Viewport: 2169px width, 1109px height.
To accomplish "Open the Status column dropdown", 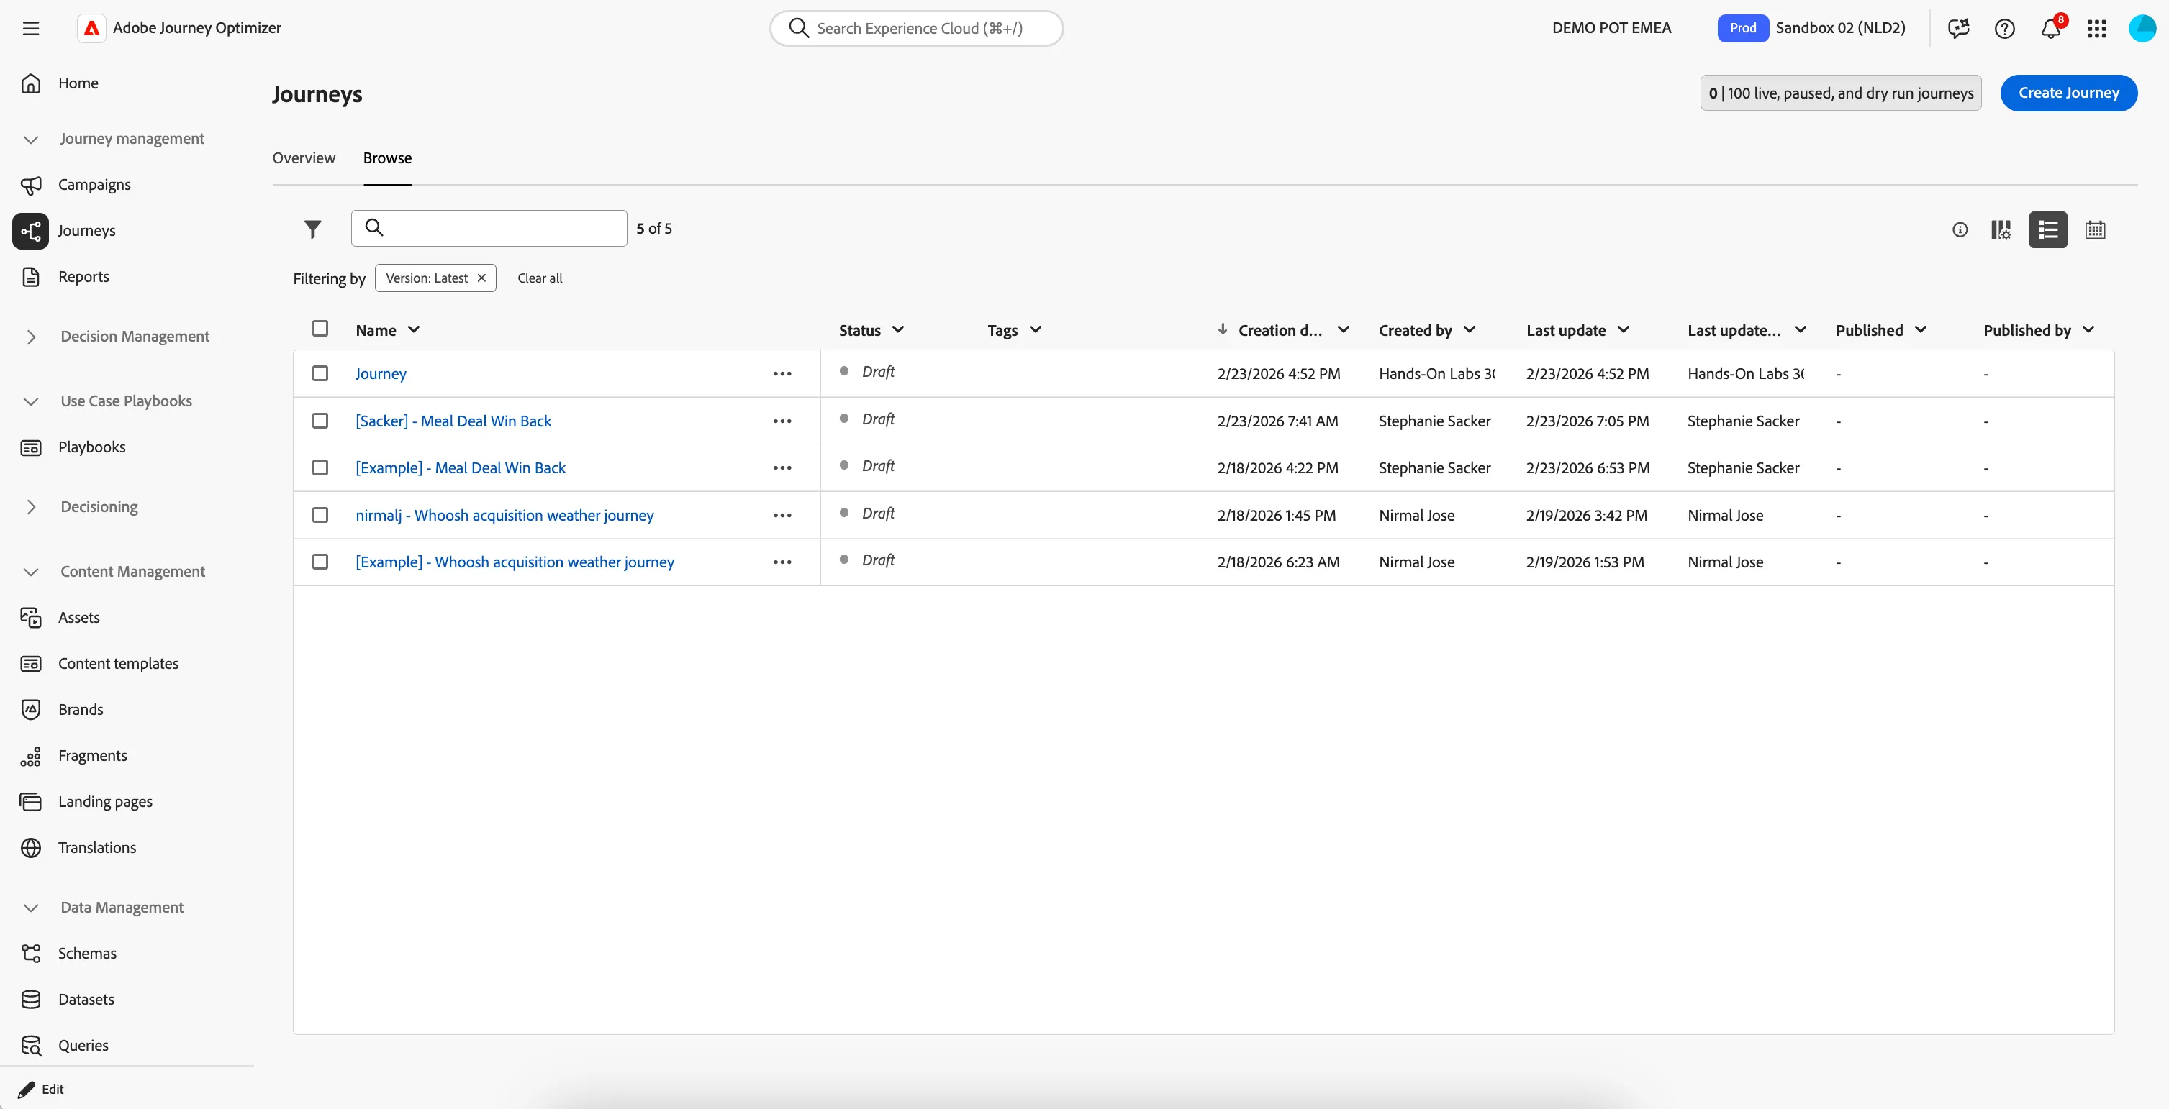I will (898, 330).
